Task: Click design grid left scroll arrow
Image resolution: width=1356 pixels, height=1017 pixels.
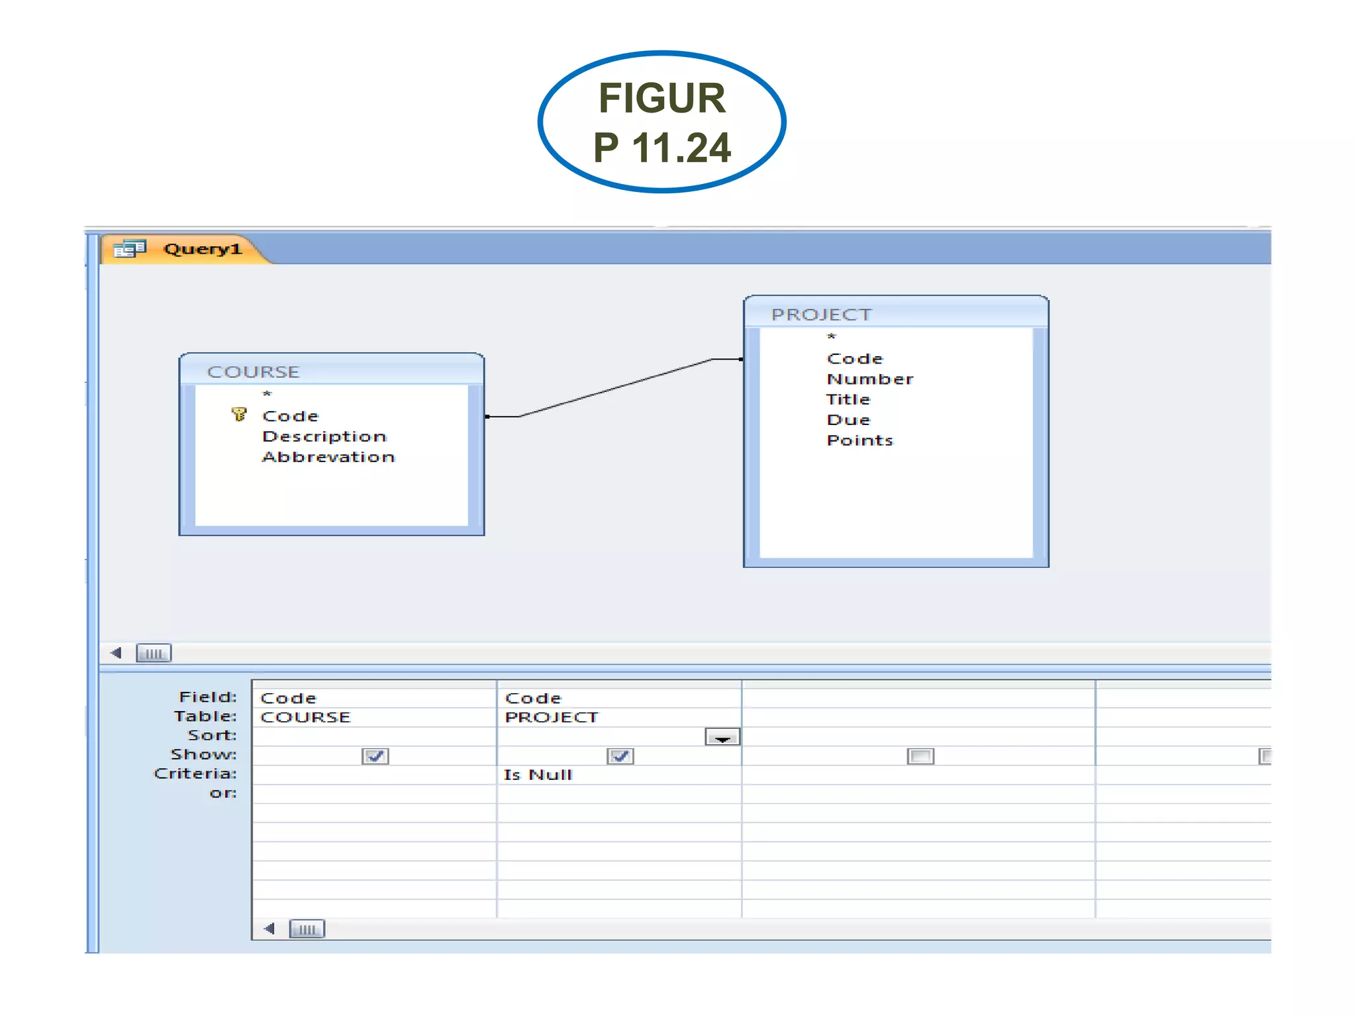Action: point(269,928)
